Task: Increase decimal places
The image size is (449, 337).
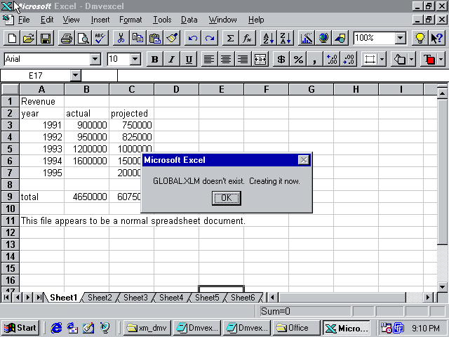Action: coord(332,59)
